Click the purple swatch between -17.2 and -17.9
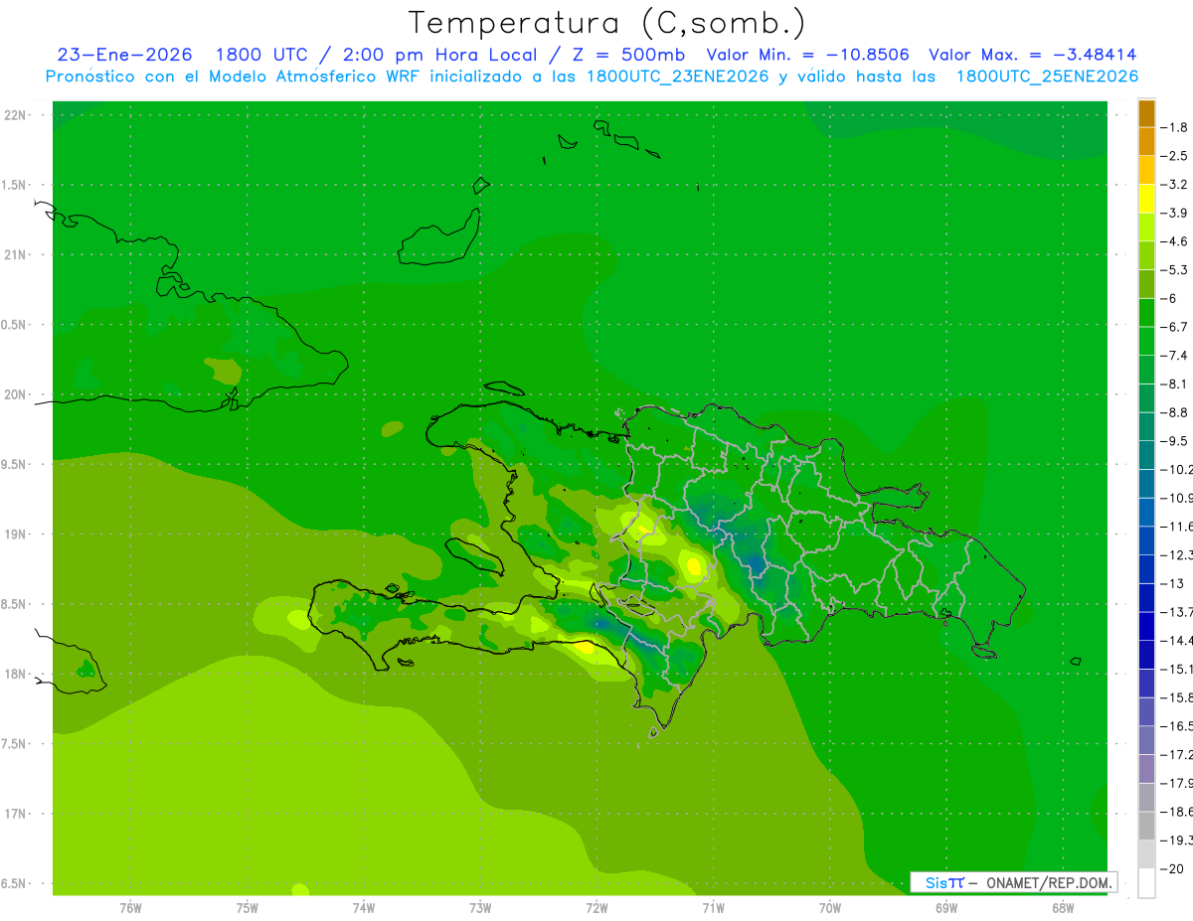Viewport: 1193px width, 921px height. [1146, 769]
